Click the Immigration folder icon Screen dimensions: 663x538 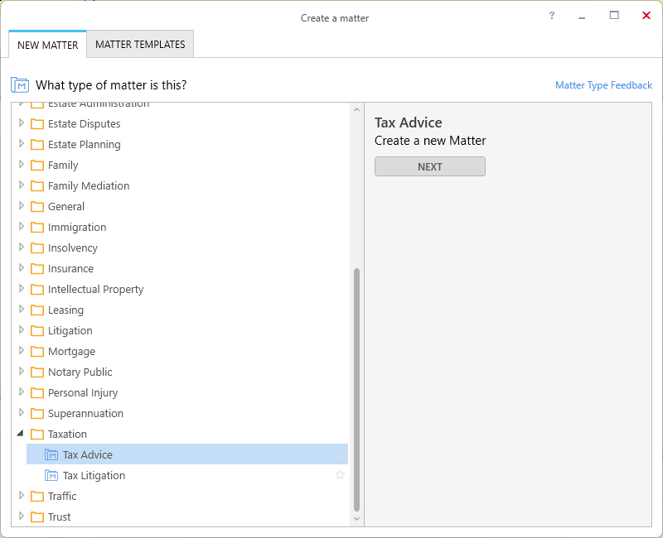37,227
